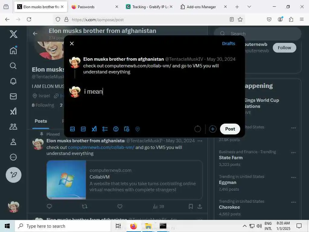Image resolution: width=309 pixels, height=232 pixels.
Task: Share the pinned post
Action: click(x=200, y=206)
